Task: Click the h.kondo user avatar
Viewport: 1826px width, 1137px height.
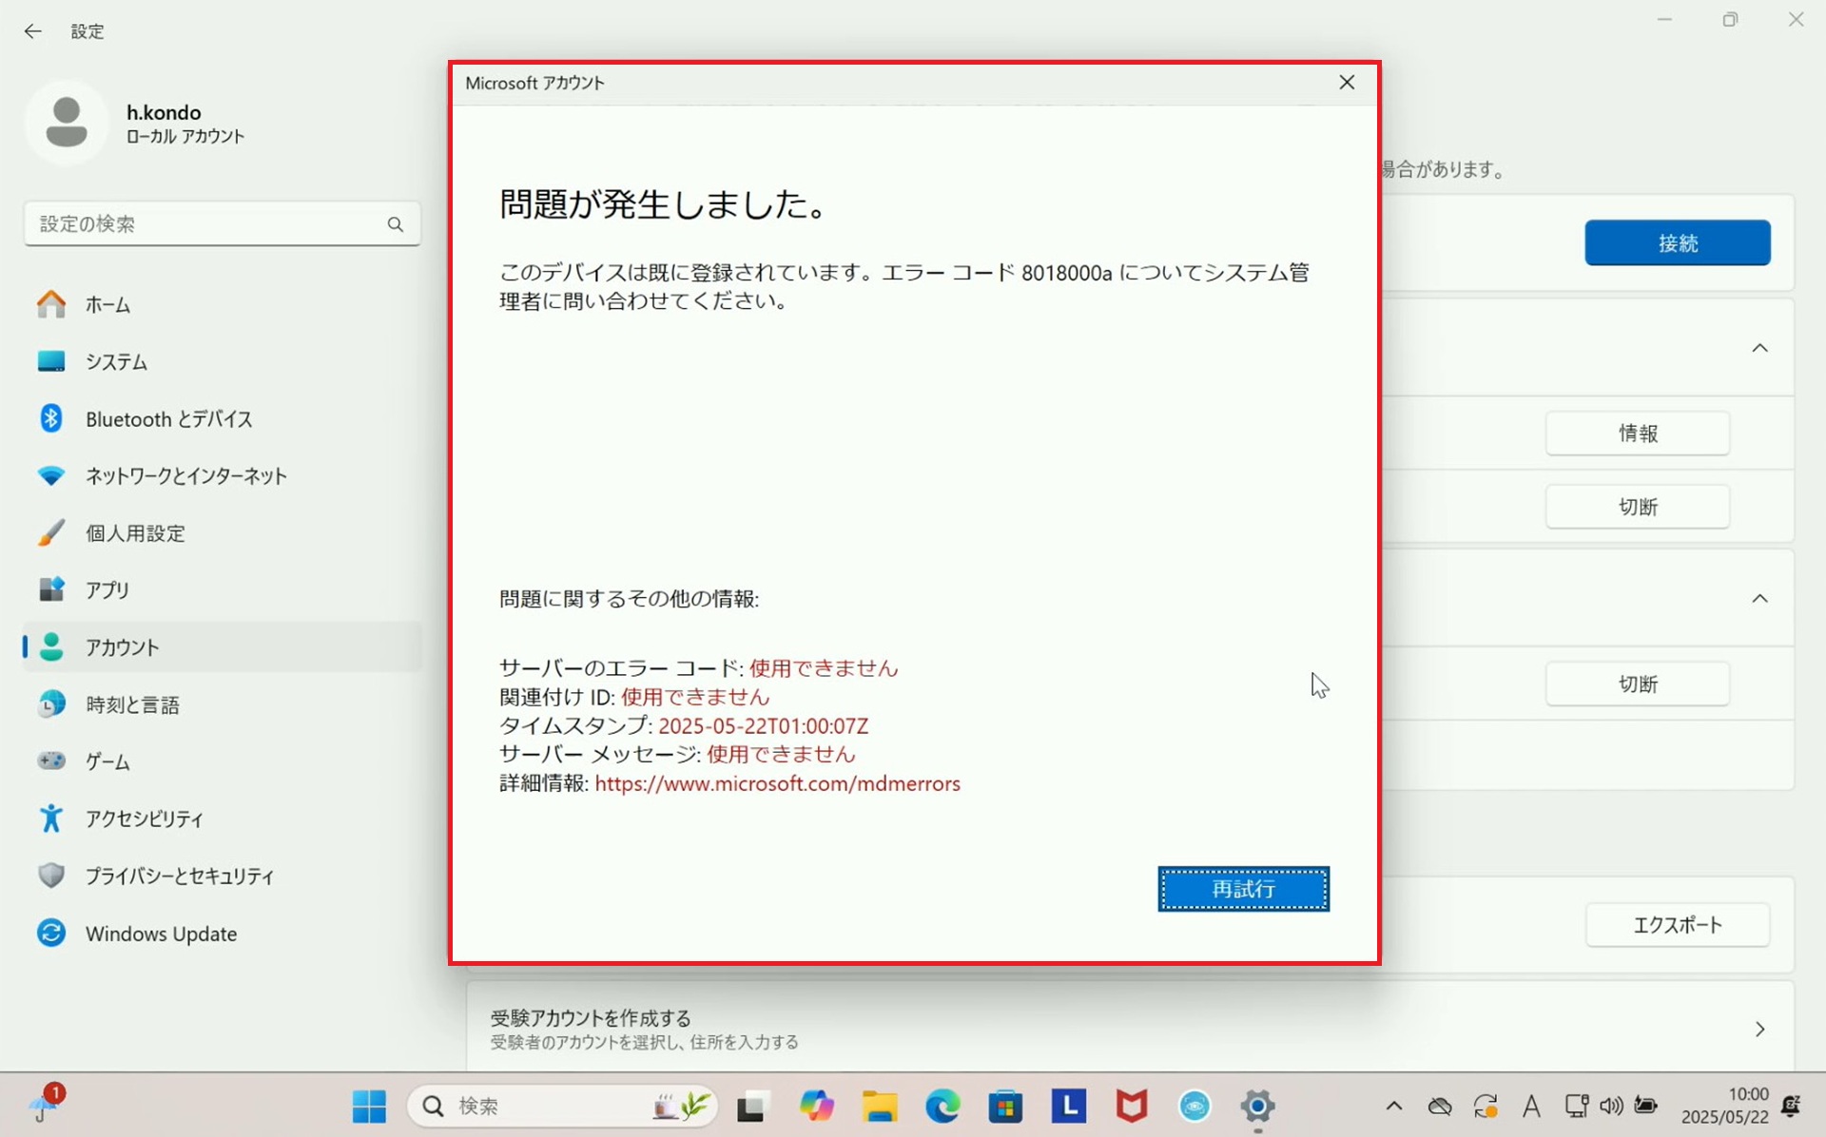Action: point(67,123)
